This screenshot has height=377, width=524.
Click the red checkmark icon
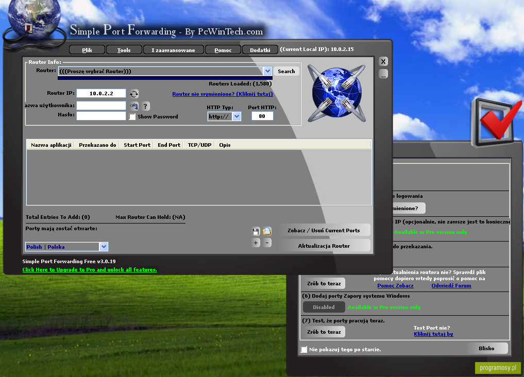[497, 122]
